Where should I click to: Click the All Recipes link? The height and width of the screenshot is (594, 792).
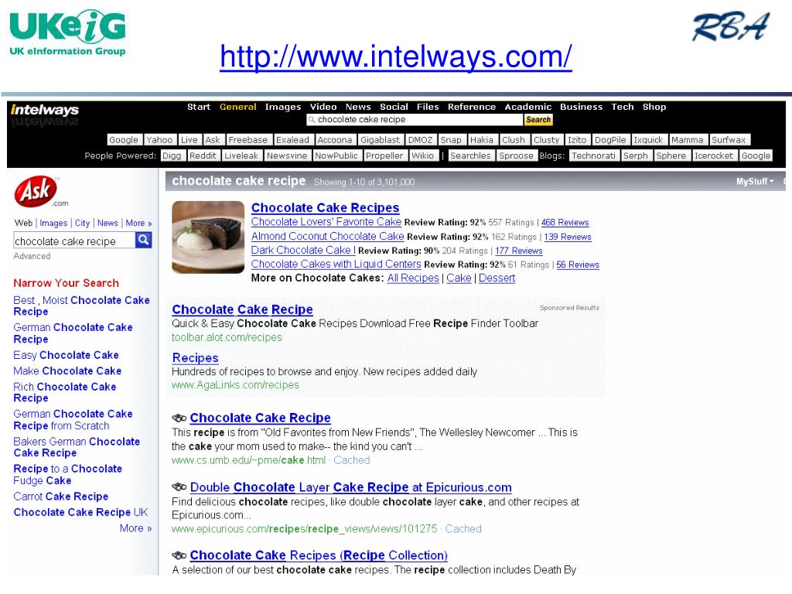tap(413, 278)
